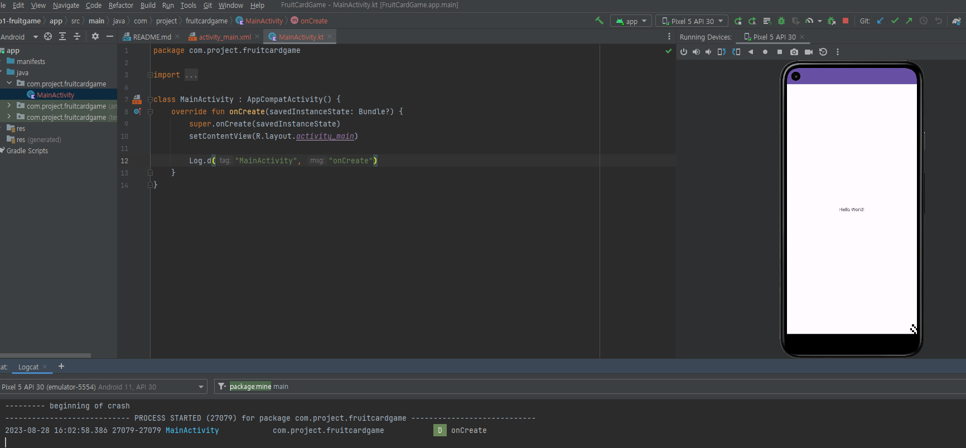Open the Refactor menu
Viewport: 966px width, 448px height.
tap(121, 5)
